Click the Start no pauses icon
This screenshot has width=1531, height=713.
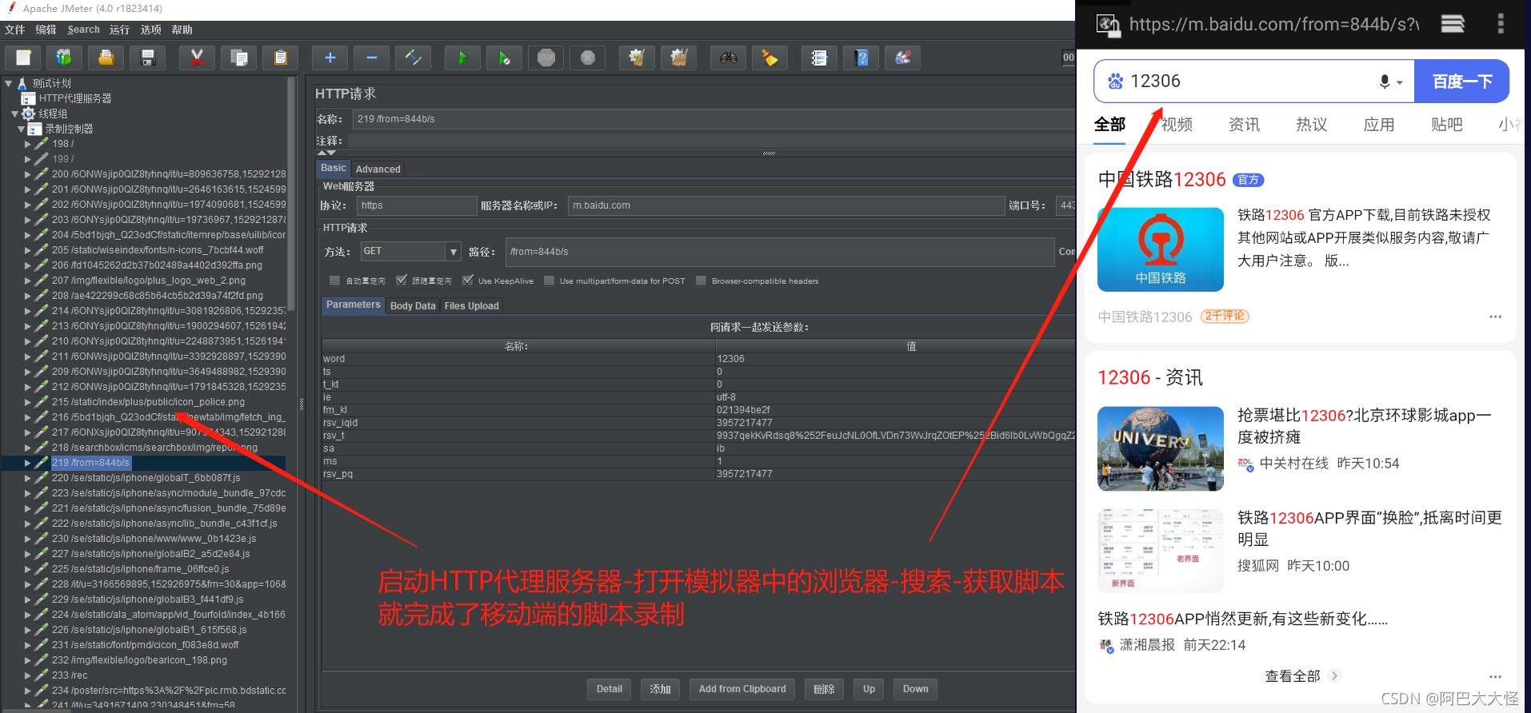[x=504, y=58]
